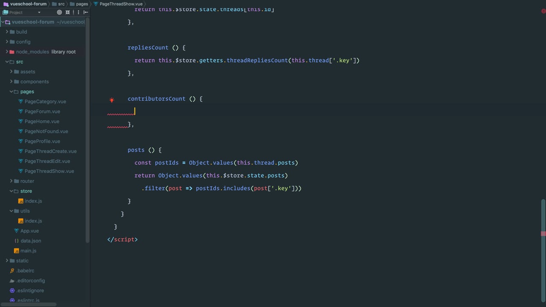
Task: Select data.json in the tree
Action: 31,241
